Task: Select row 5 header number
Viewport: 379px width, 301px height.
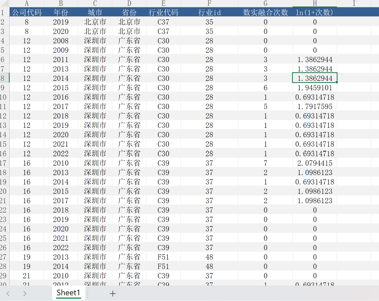Action: 4,50
